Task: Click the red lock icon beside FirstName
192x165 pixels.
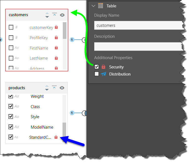Action: 56,48
